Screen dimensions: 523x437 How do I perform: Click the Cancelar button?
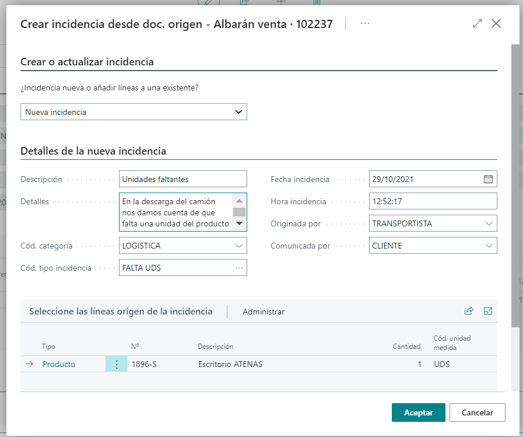coord(477,412)
